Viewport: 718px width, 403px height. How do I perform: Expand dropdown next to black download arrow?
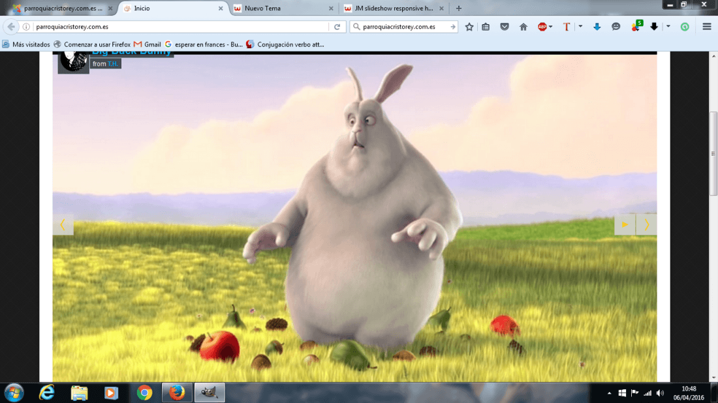coord(668,27)
